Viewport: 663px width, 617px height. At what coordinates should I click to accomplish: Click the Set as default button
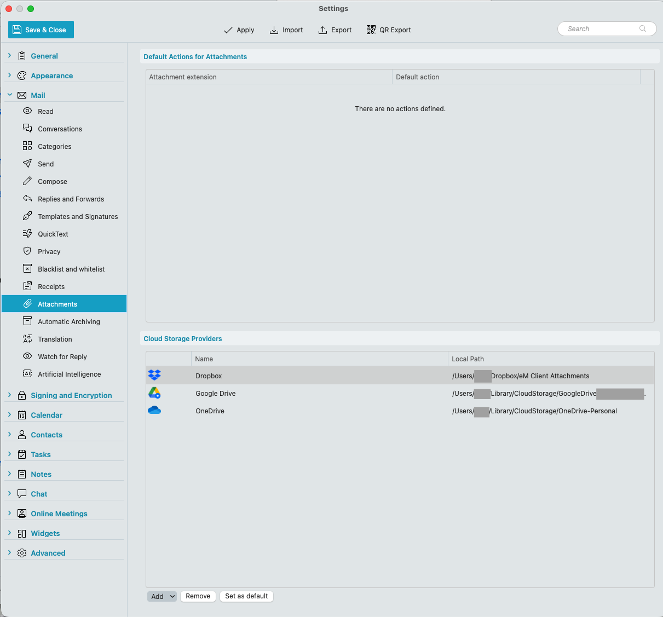tap(246, 596)
